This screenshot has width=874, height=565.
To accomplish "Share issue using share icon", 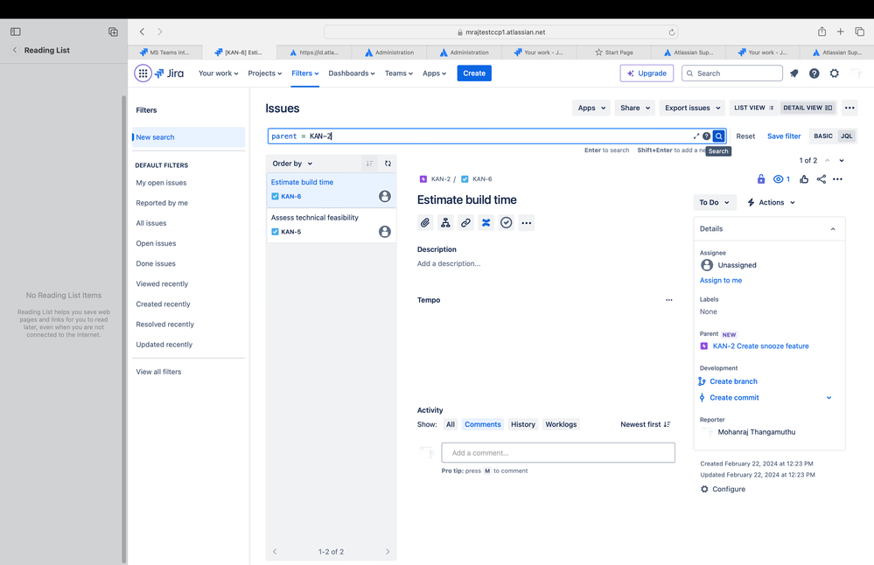I will tap(821, 179).
